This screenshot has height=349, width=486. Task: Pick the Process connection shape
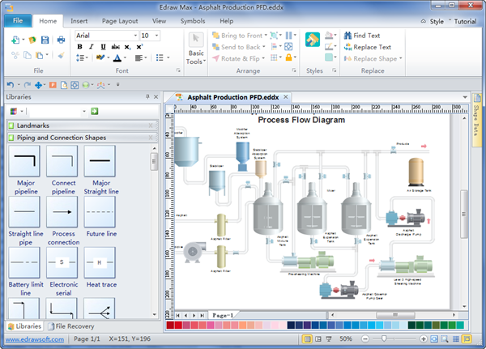click(x=62, y=212)
